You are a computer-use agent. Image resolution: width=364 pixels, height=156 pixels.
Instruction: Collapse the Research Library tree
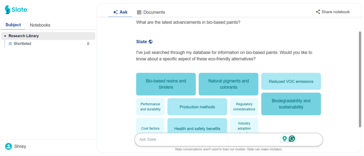tap(5, 36)
